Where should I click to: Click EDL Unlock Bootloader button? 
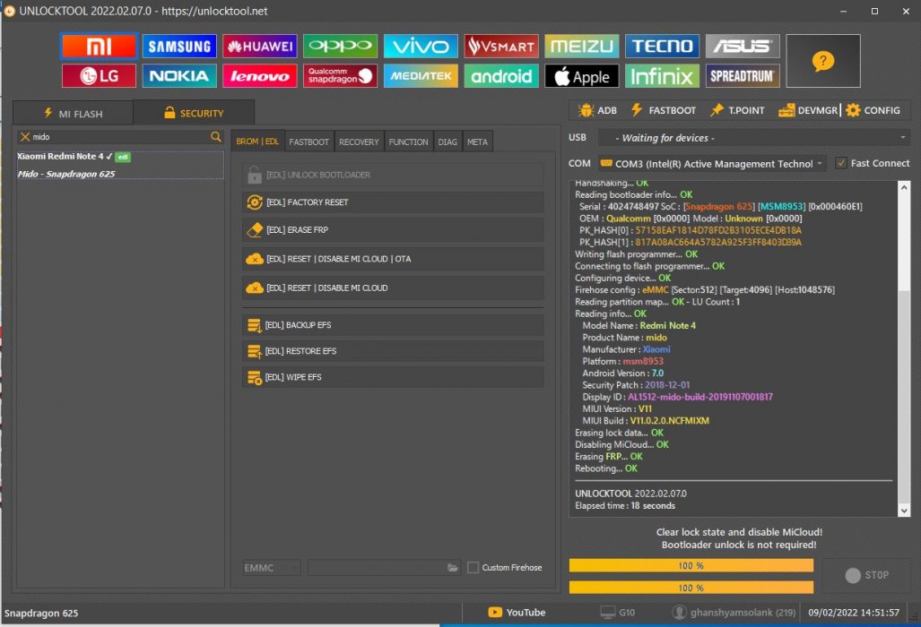[x=393, y=175]
